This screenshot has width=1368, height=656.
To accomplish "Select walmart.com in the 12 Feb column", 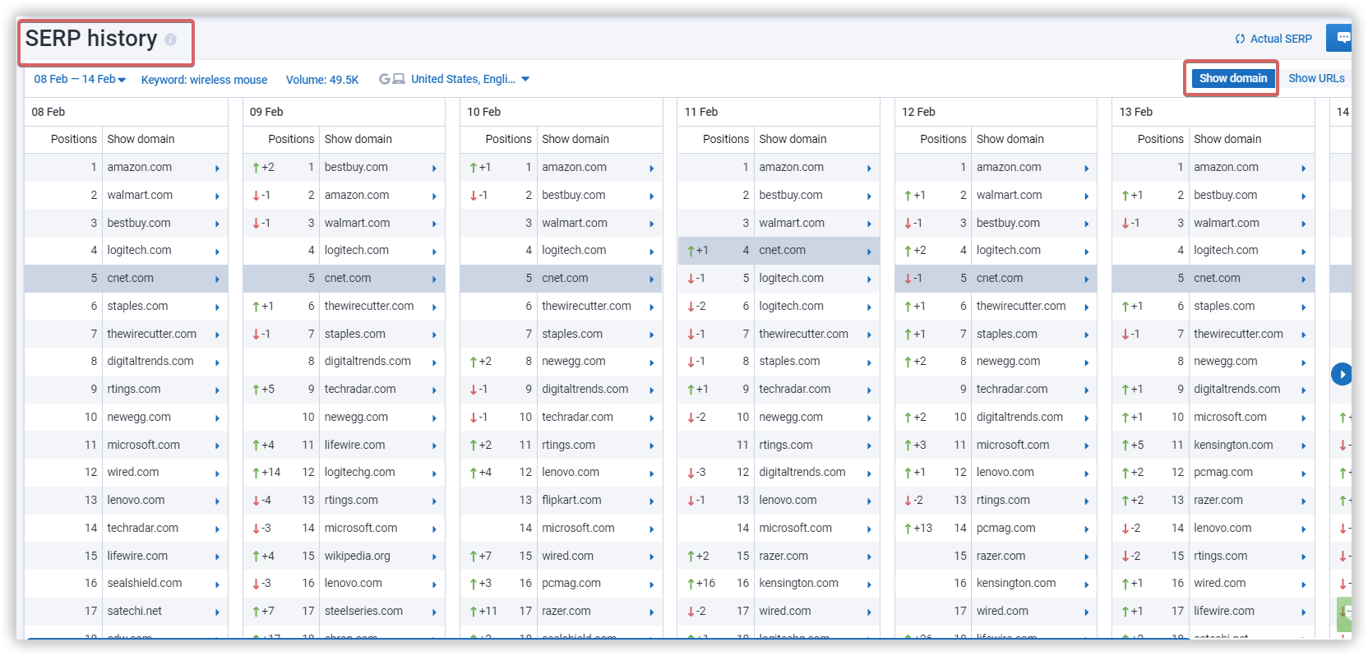I will coord(1009,195).
